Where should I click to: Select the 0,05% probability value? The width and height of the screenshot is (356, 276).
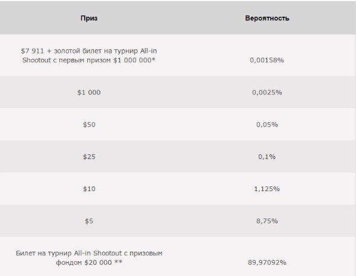click(x=267, y=125)
